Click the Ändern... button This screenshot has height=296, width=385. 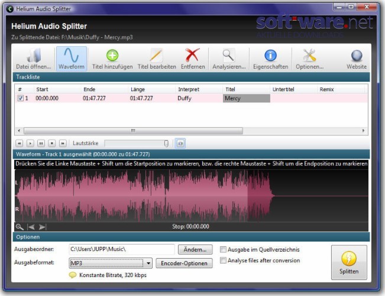[195, 250]
